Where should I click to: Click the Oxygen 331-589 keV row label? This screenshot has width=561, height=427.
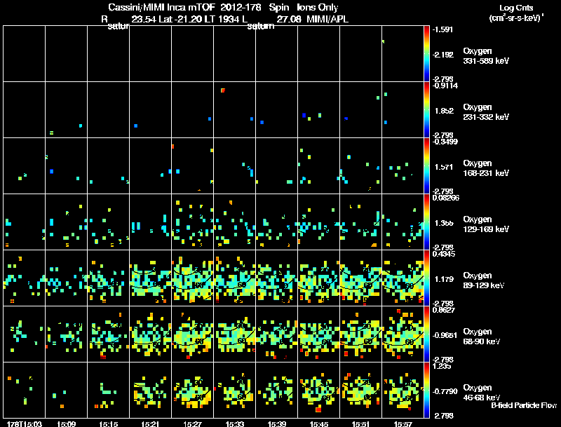coord(486,56)
